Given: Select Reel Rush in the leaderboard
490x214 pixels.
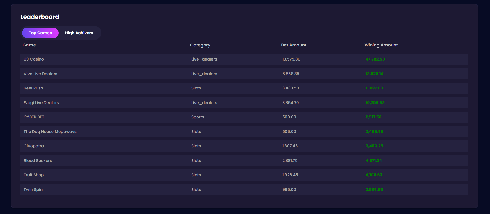Looking at the screenshot, I should tap(33, 88).
